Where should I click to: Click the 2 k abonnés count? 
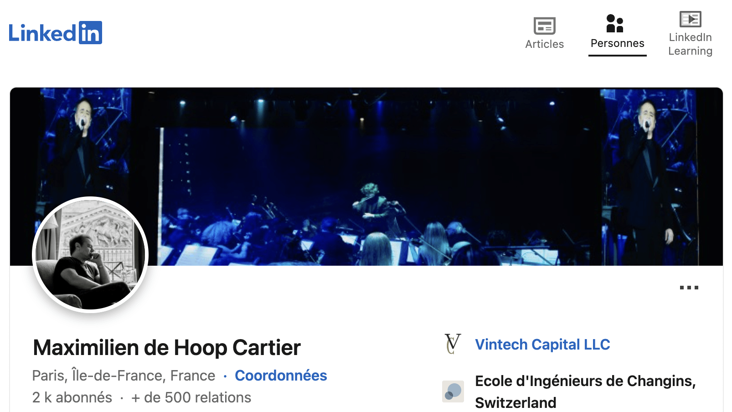(x=72, y=397)
